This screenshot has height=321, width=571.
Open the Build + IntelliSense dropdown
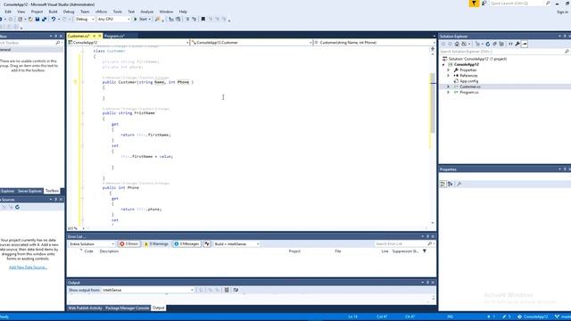(x=236, y=243)
